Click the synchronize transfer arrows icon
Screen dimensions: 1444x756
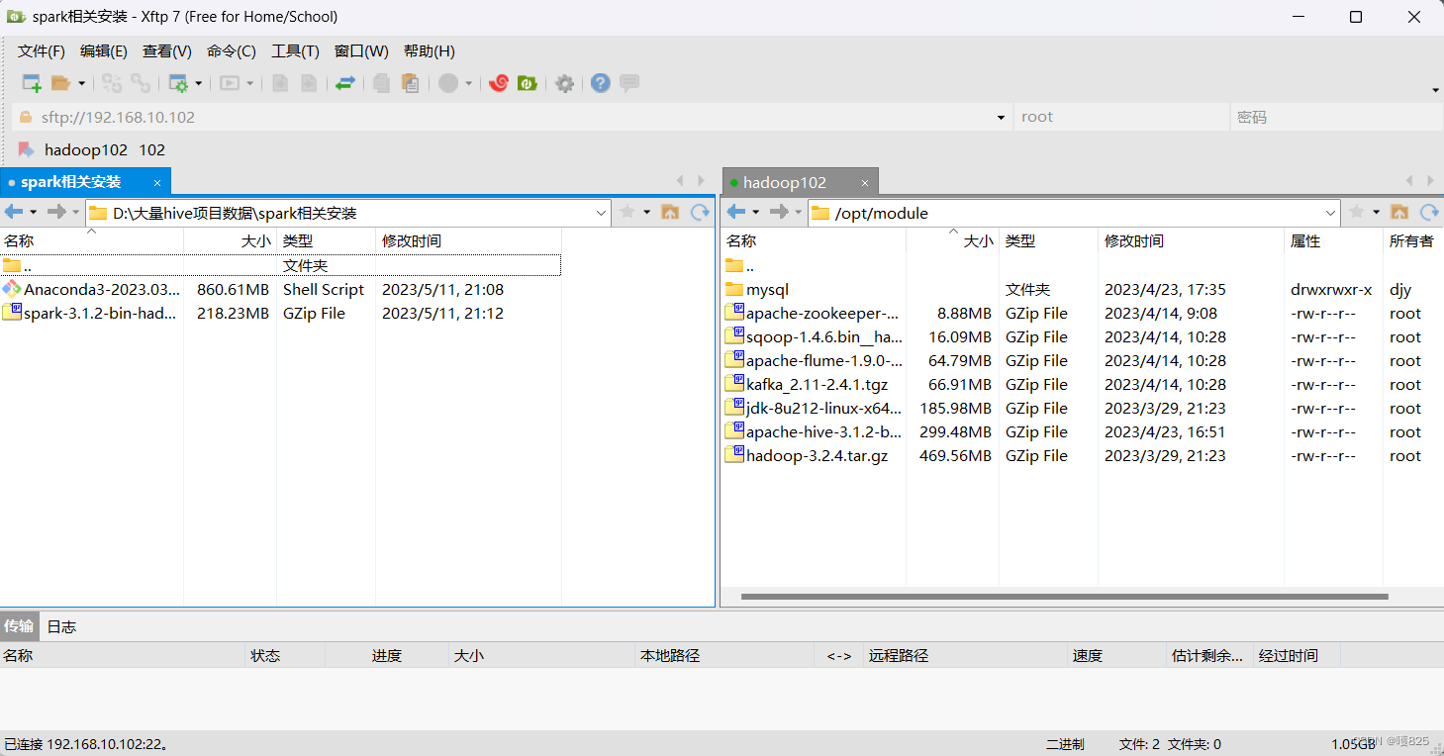click(x=345, y=83)
